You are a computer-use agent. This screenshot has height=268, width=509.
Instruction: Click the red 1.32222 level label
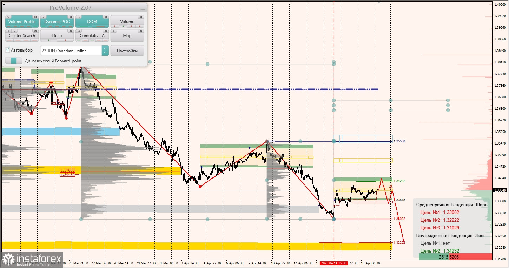pos(399,242)
